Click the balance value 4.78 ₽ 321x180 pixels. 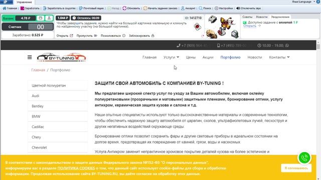(26, 18)
